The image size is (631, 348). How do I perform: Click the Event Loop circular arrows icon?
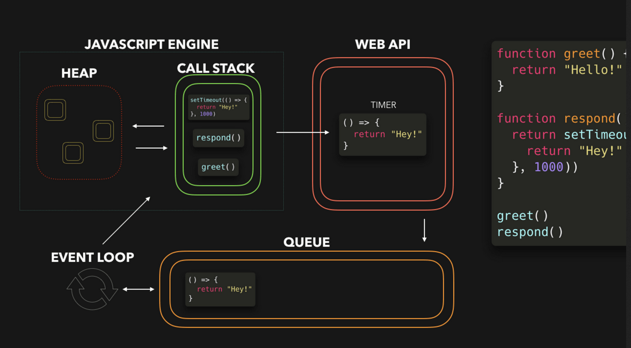[92, 290]
